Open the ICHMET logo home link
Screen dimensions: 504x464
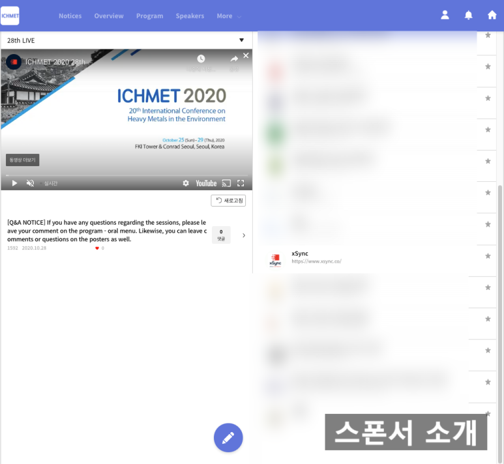pos(10,16)
